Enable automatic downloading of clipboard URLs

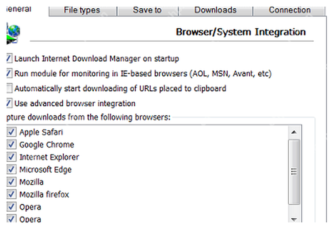[9, 89]
